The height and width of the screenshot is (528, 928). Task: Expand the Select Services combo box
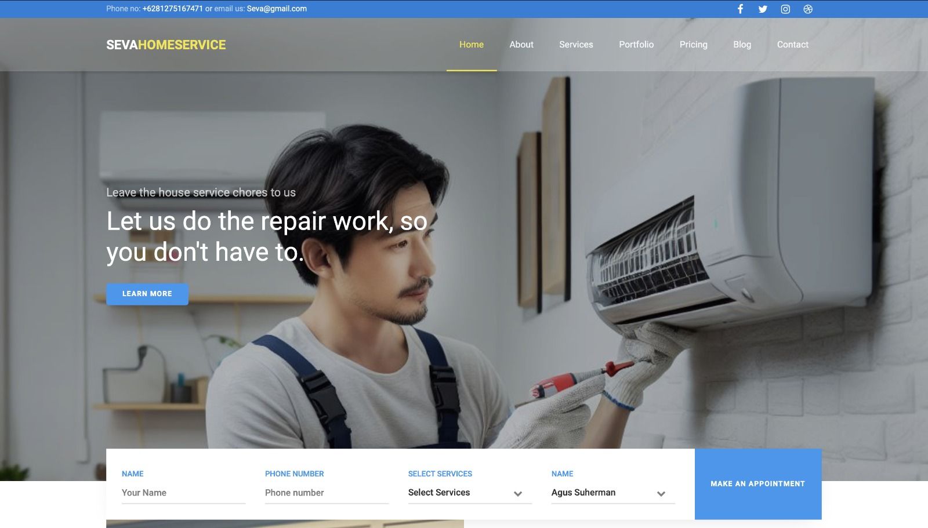click(x=470, y=493)
